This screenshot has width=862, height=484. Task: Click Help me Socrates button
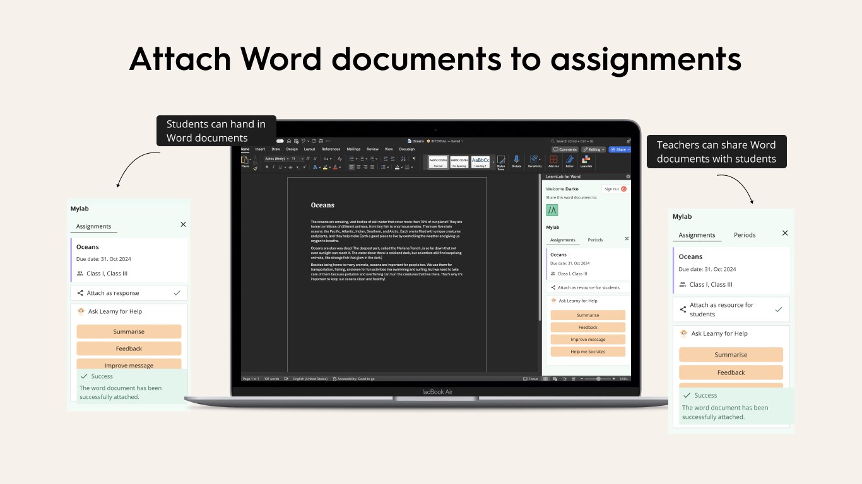click(588, 352)
